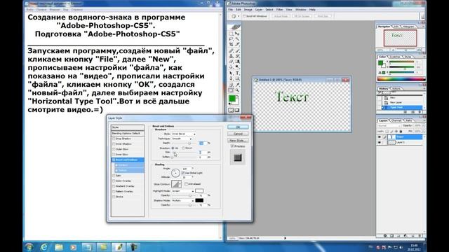Click the Fit On Screen button

point(302,16)
